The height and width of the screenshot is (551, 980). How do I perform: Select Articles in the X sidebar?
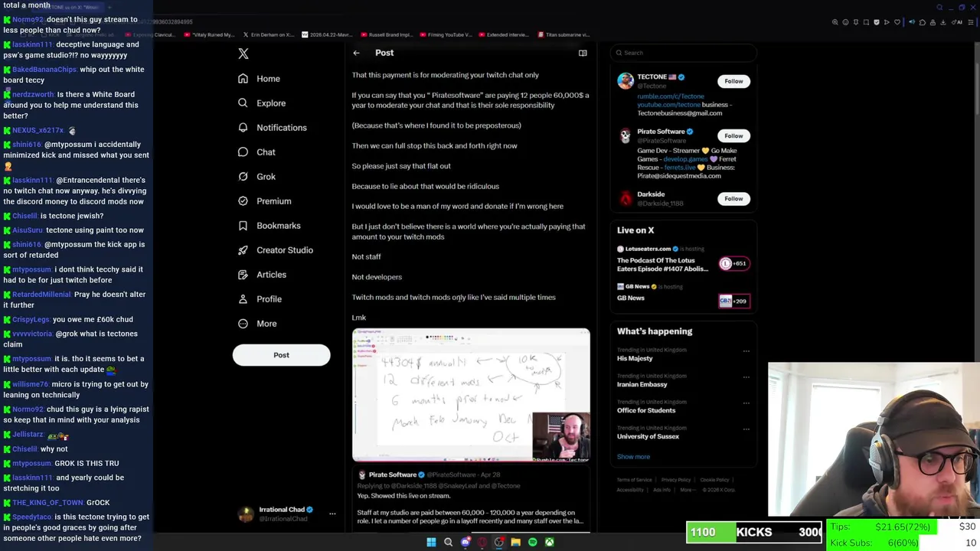click(x=263, y=275)
